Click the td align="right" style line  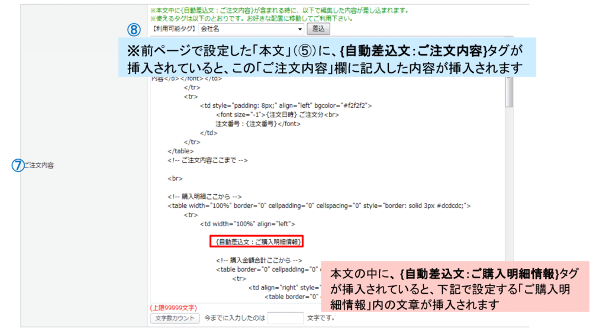284,288
